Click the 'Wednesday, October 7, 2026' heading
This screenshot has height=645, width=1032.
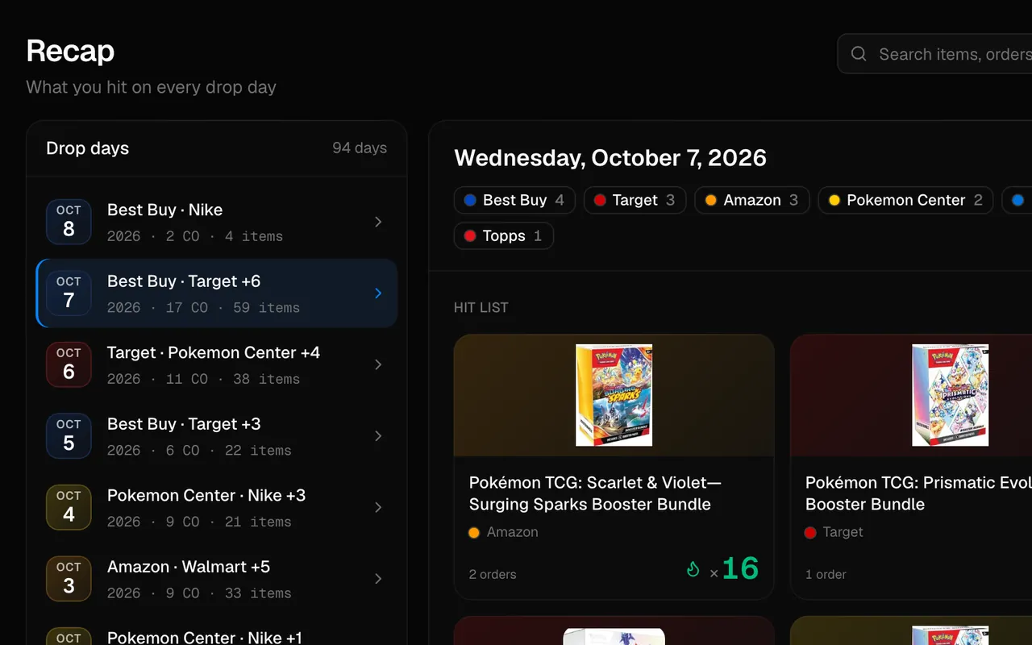tap(610, 158)
